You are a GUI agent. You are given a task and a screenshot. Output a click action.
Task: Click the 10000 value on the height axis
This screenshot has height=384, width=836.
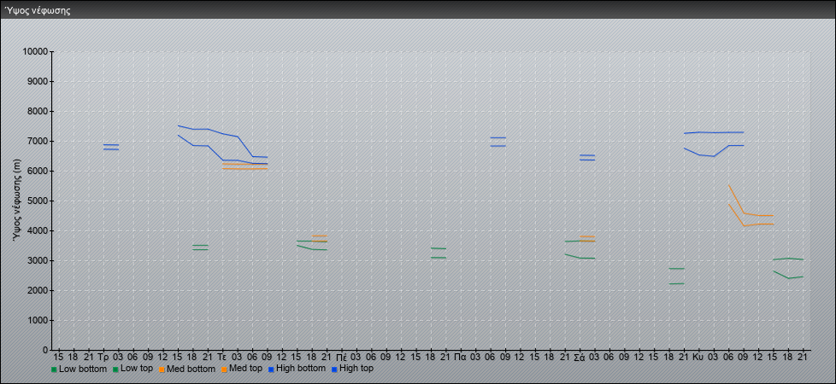pyautogui.click(x=35, y=52)
